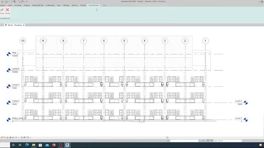264x148 pixels.
Task: Select the Lantai 3 level name text
Action: (16, 85)
